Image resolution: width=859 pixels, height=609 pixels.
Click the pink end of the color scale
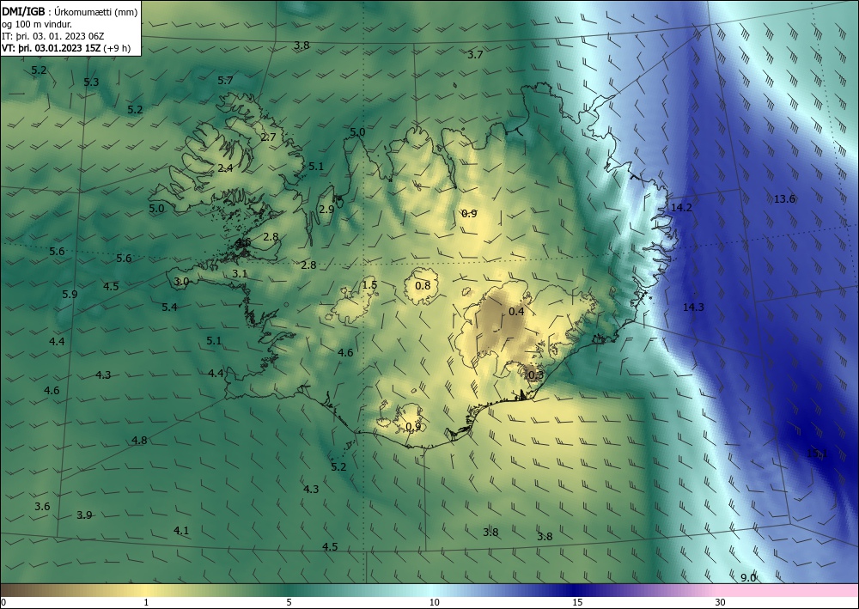click(x=789, y=590)
